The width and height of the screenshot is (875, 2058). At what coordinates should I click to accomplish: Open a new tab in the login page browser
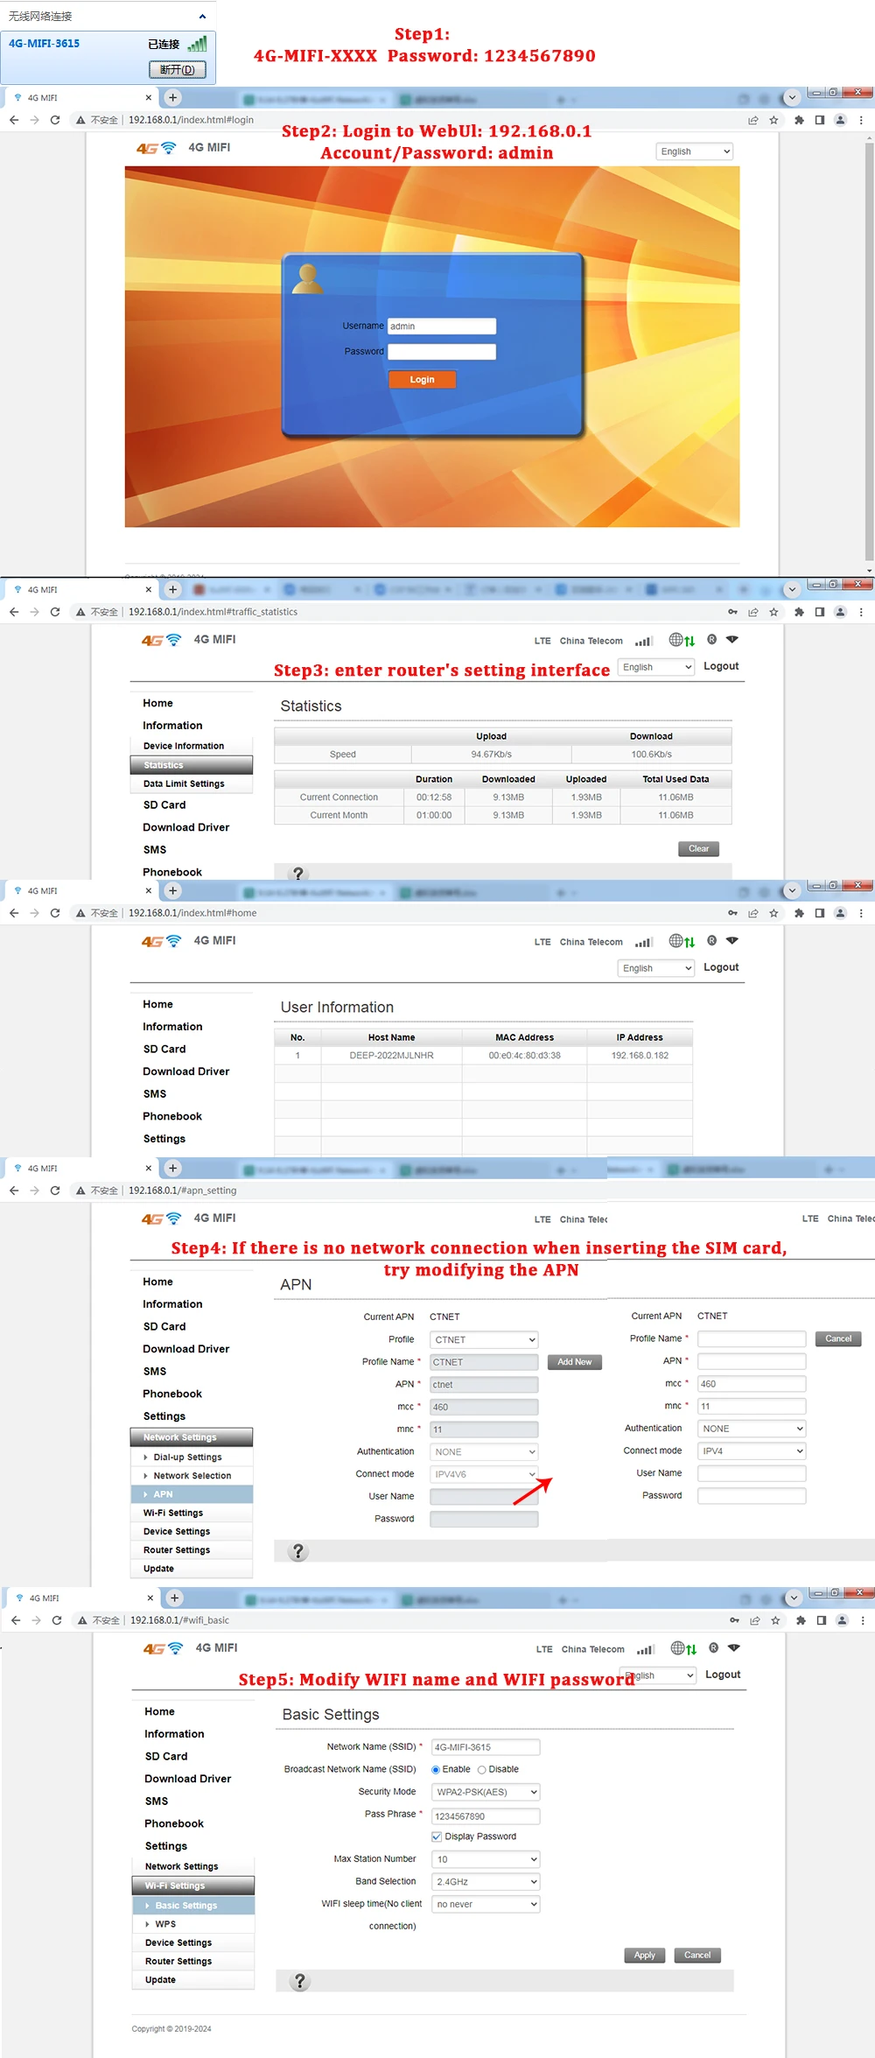[172, 97]
